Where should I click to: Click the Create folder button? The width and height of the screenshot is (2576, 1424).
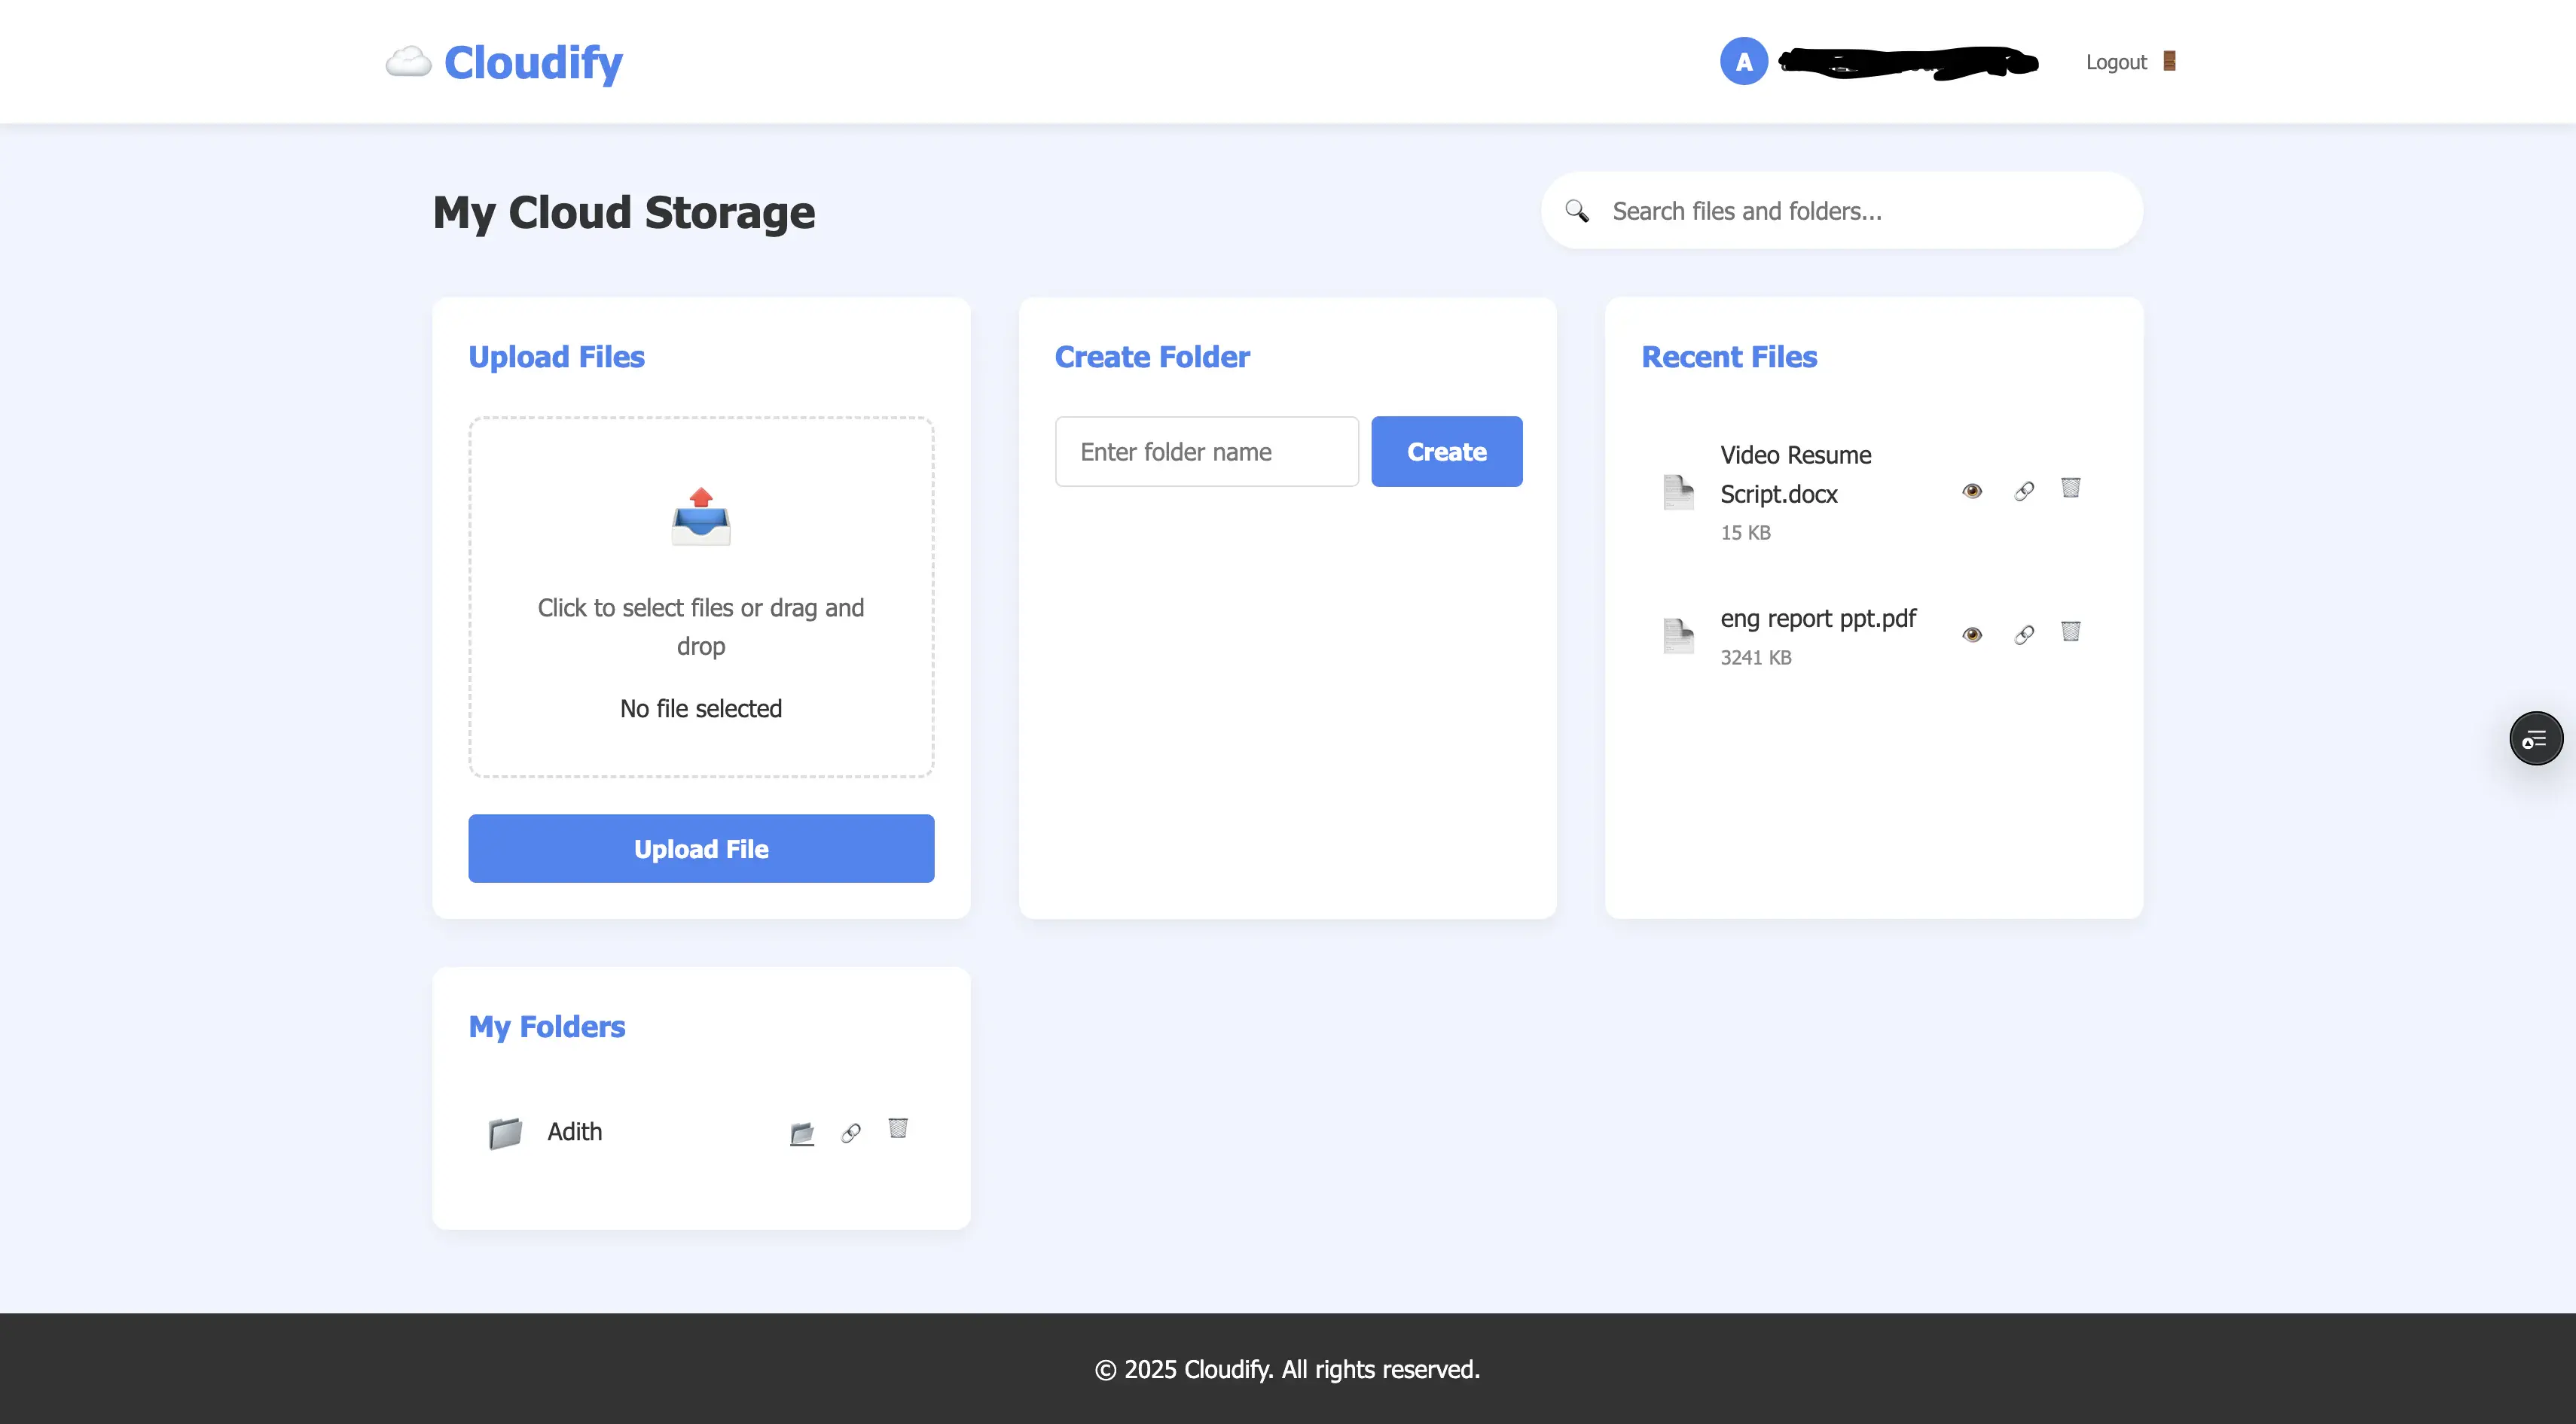pyautogui.click(x=1446, y=452)
